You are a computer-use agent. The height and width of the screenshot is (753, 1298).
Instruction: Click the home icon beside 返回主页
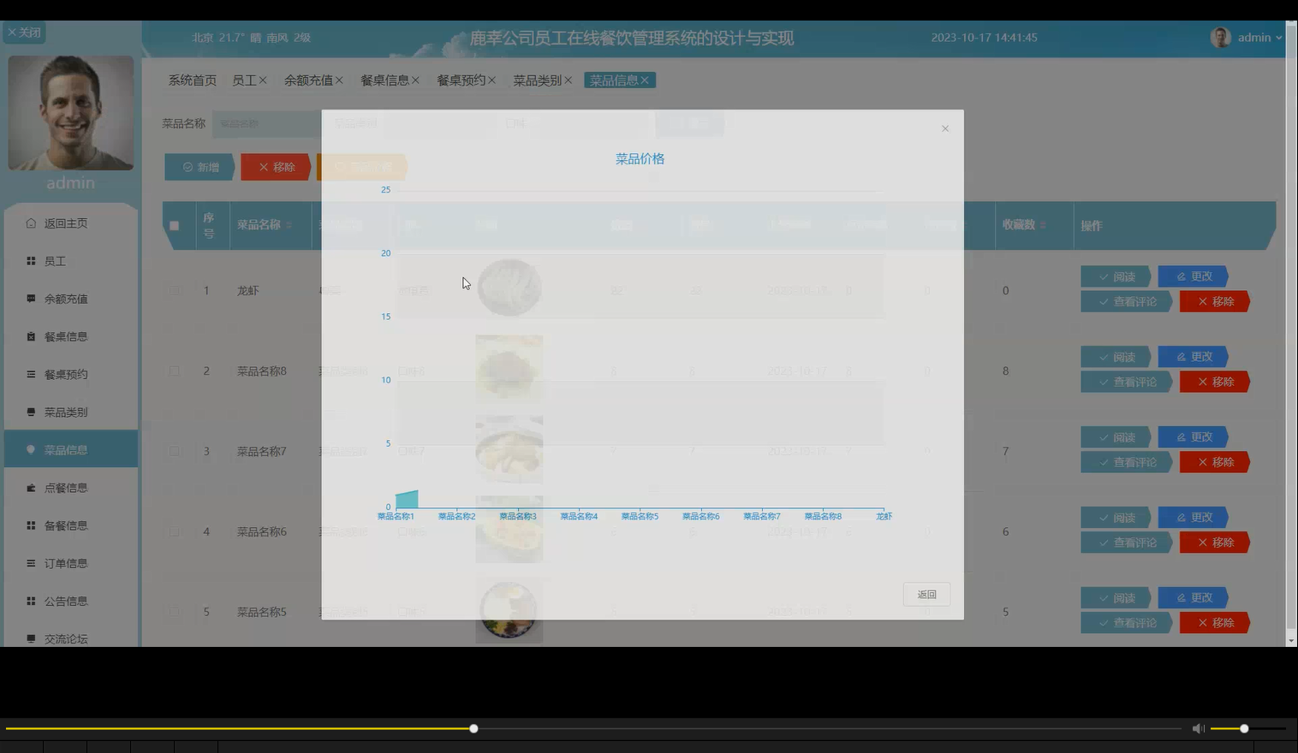click(31, 223)
